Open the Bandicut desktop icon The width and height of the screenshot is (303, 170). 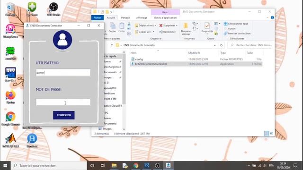(32, 140)
